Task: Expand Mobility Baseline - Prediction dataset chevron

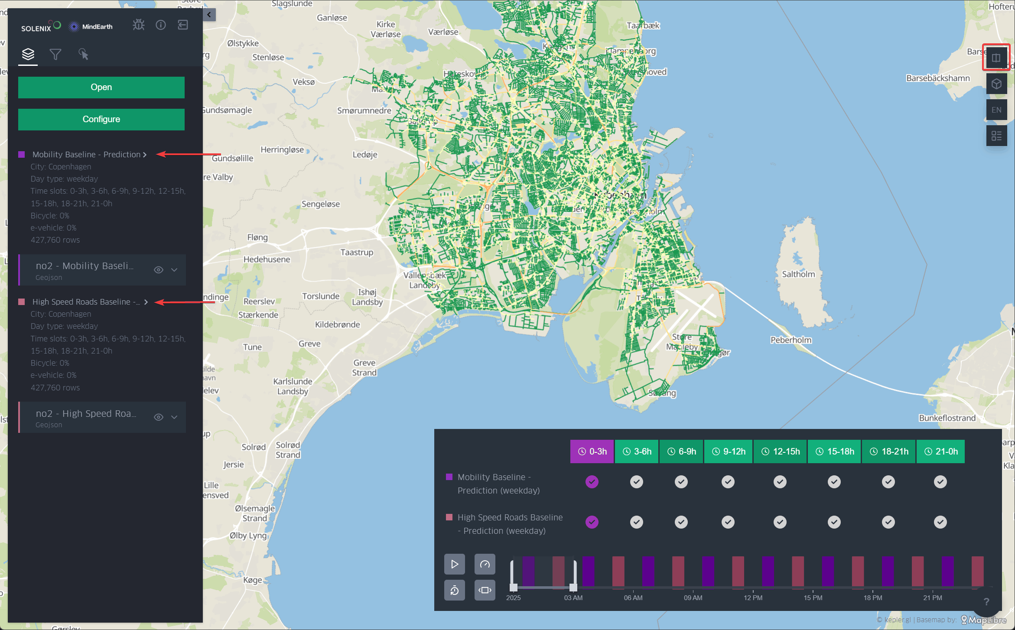Action: pyautogui.click(x=145, y=155)
